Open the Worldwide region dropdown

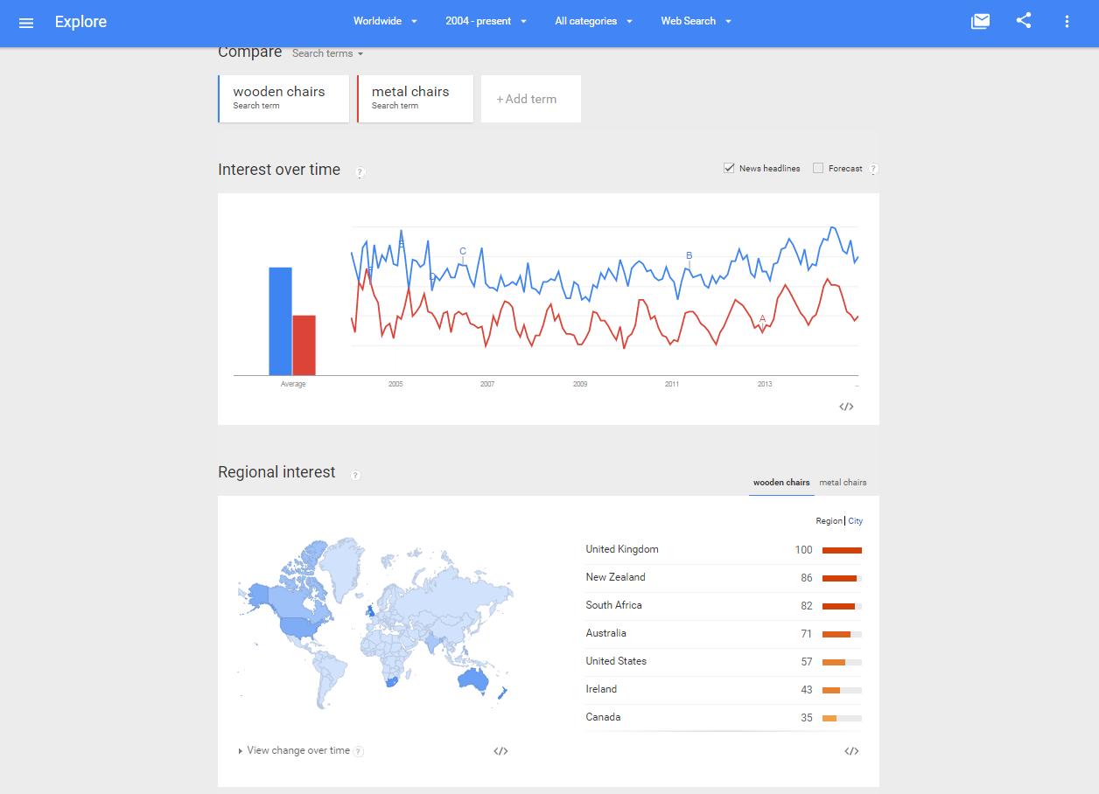pos(385,21)
